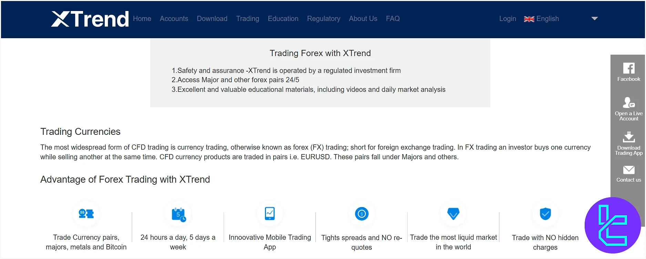Viewport: 646px width, 259px height.
Task: Click the Login link
Action: click(508, 19)
